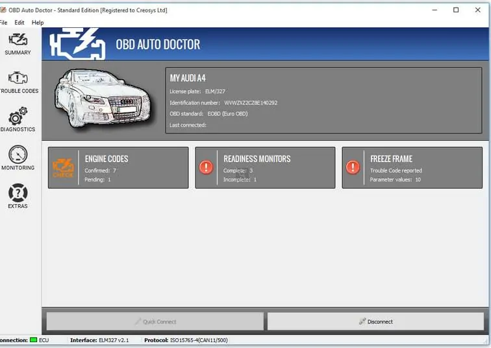Click the Disconnect button
Viewport: 491px width, 348px height.
click(376, 321)
